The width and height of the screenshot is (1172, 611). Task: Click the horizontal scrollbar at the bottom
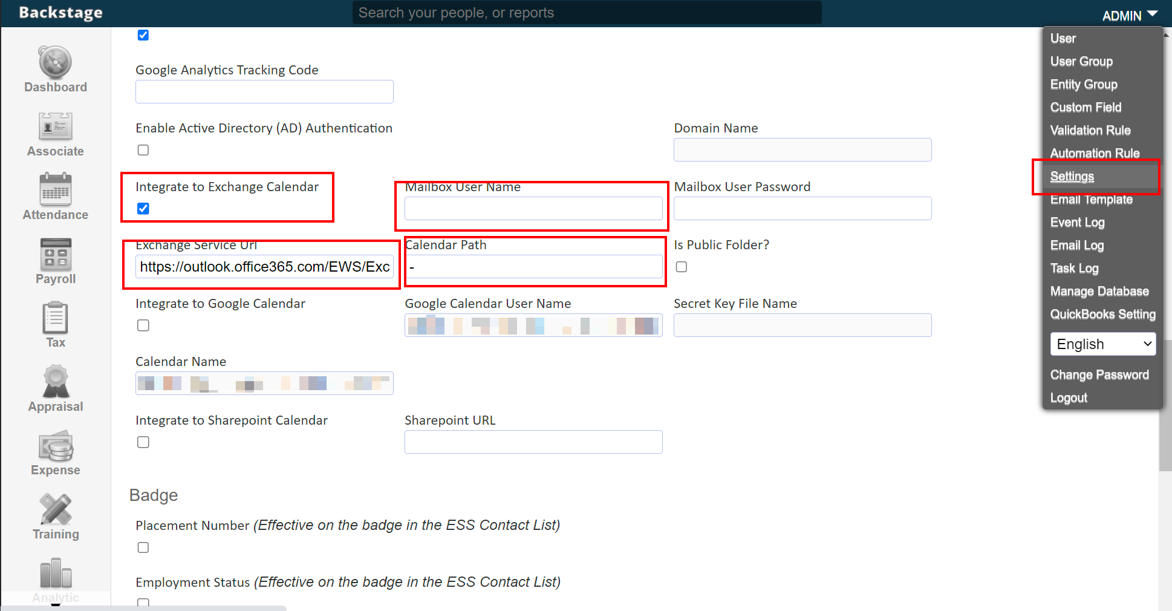(x=143, y=608)
